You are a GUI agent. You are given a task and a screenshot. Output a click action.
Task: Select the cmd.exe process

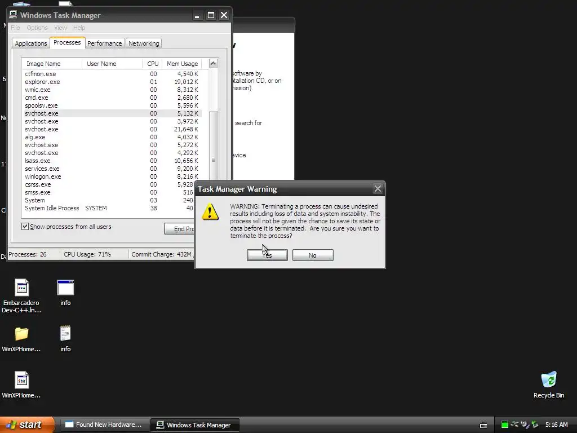[x=113, y=98]
